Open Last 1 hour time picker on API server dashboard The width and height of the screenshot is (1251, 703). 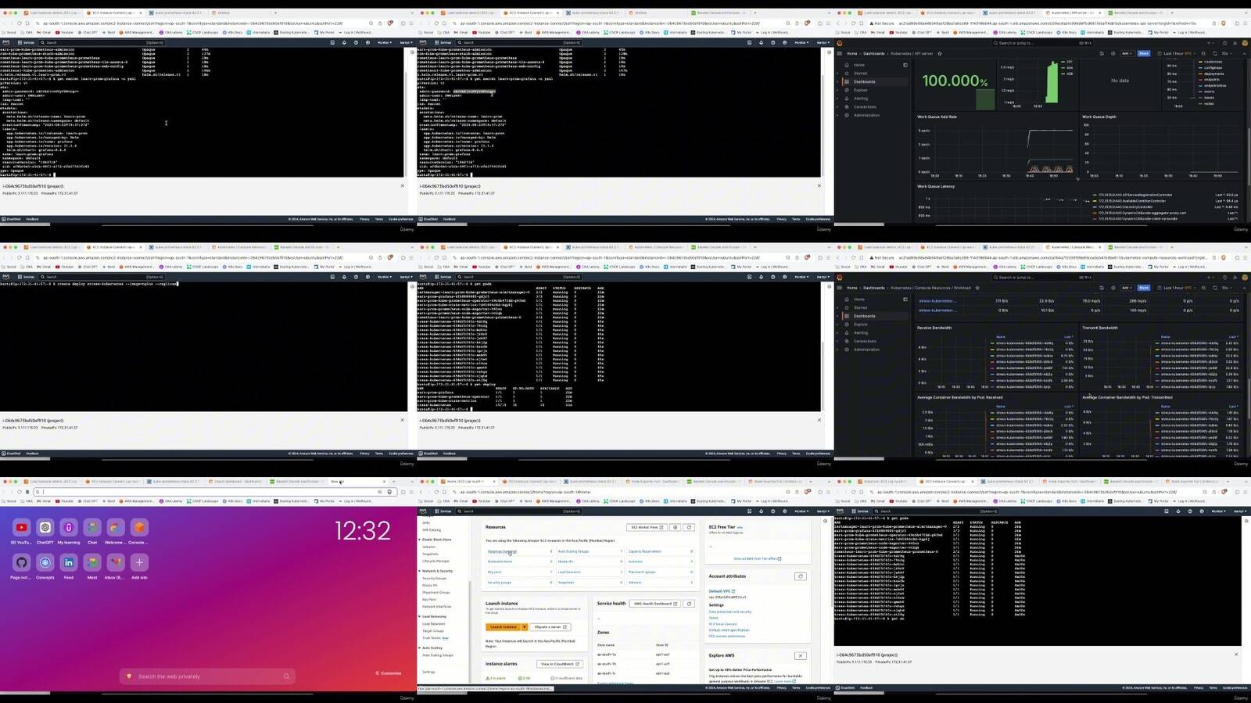coord(1178,53)
